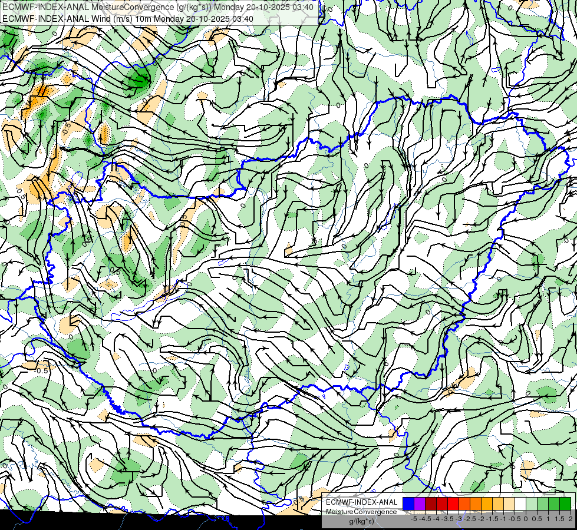Click the '-4' legend tick label
Viewport: 577px width, 530px height.
point(437,519)
